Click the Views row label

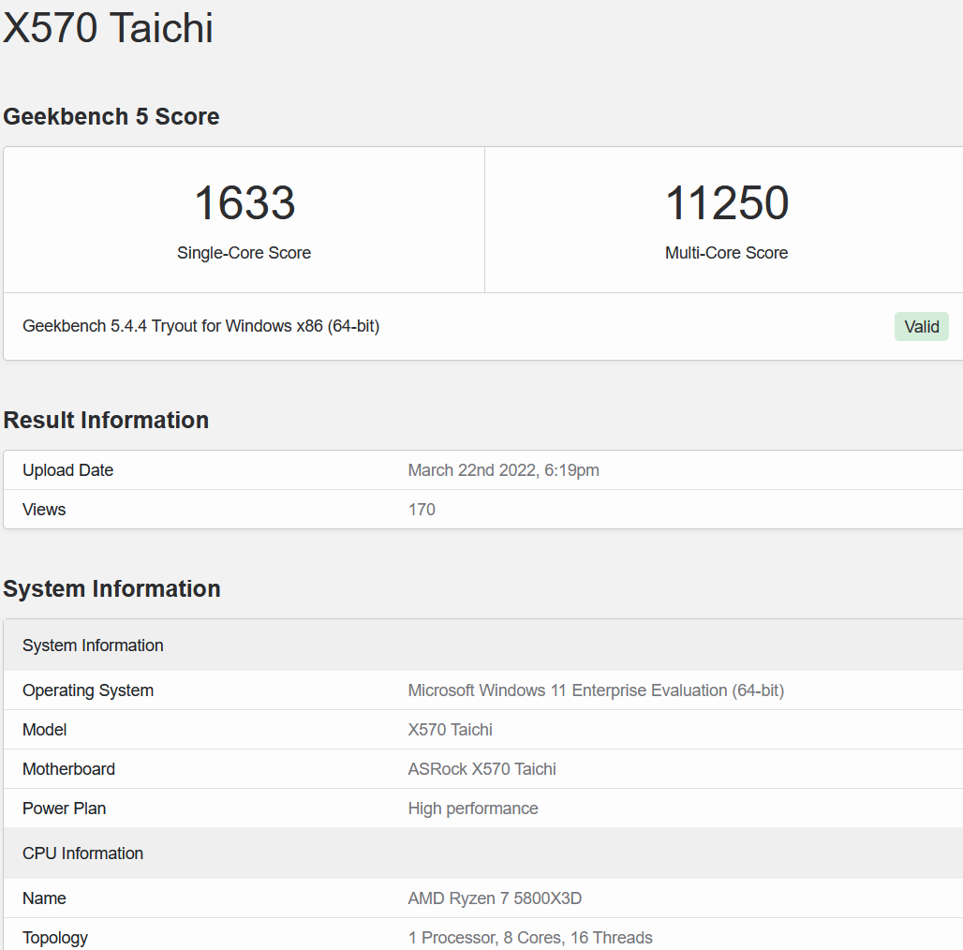click(x=44, y=510)
